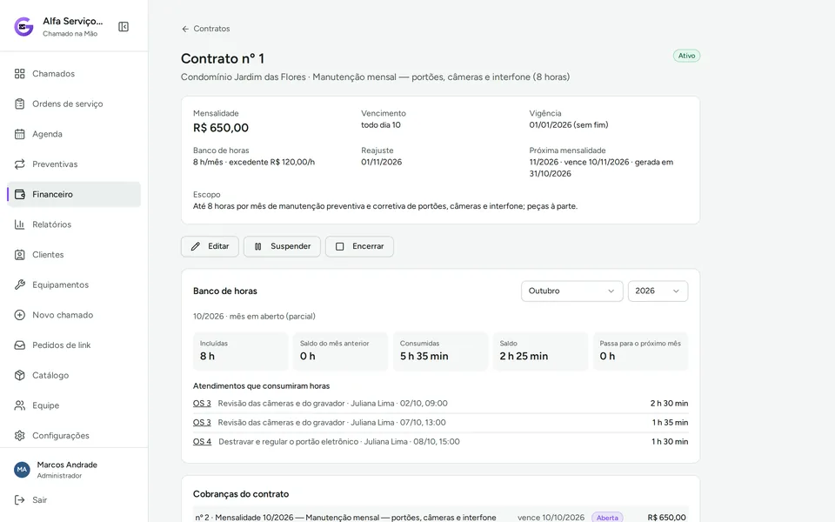Click the square stop icon on Encerrar
The height and width of the screenshot is (522, 835).
coord(340,246)
